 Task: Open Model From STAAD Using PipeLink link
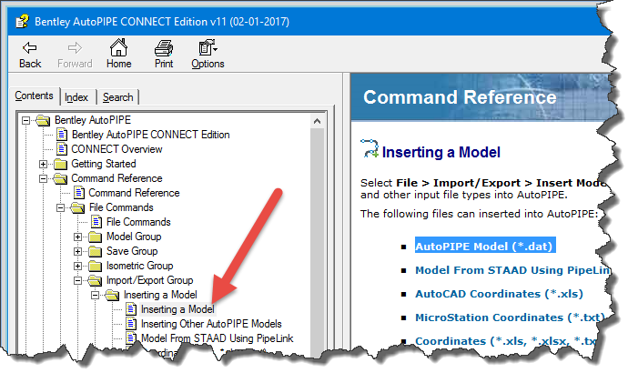pyautogui.click(x=512, y=270)
